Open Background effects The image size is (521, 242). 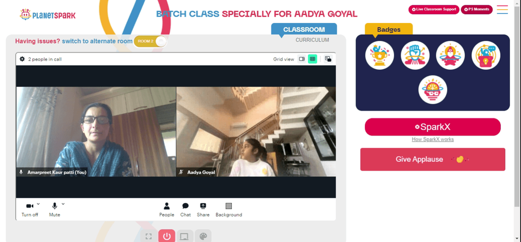click(229, 210)
